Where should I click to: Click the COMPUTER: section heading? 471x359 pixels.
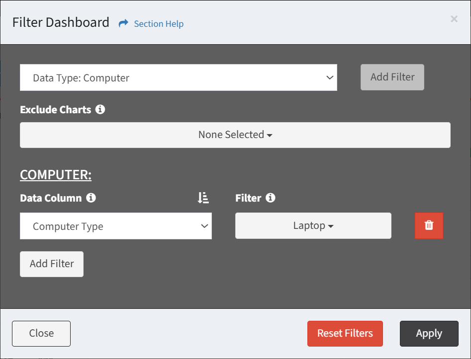(x=56, y=175)
